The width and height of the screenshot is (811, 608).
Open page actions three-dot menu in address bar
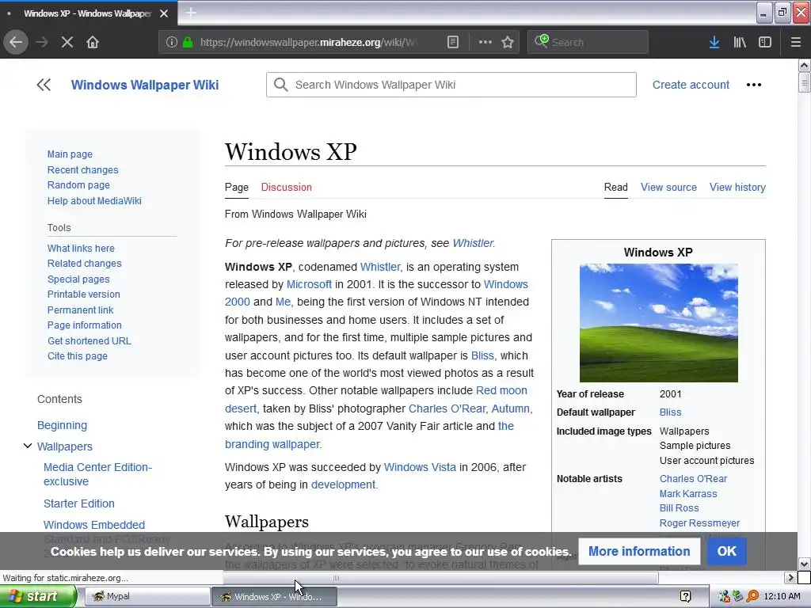(485, 43)
